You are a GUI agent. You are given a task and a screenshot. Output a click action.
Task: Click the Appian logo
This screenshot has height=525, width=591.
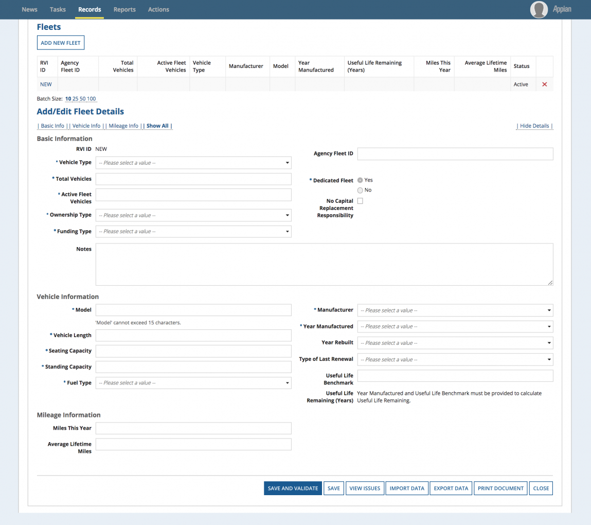(x=562, y=9)
